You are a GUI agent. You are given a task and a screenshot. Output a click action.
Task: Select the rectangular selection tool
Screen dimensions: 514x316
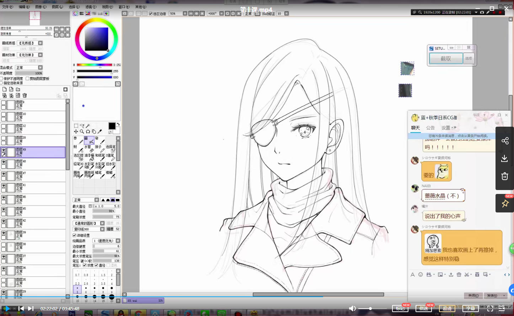tap(76, 126)
